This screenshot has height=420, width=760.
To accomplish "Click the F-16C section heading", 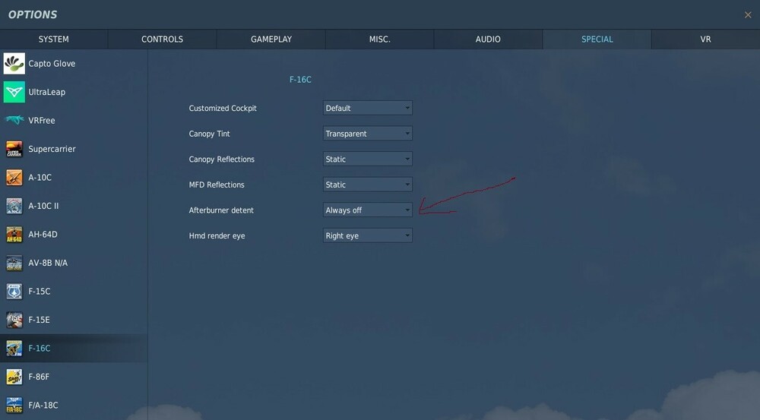I will 300,80.
